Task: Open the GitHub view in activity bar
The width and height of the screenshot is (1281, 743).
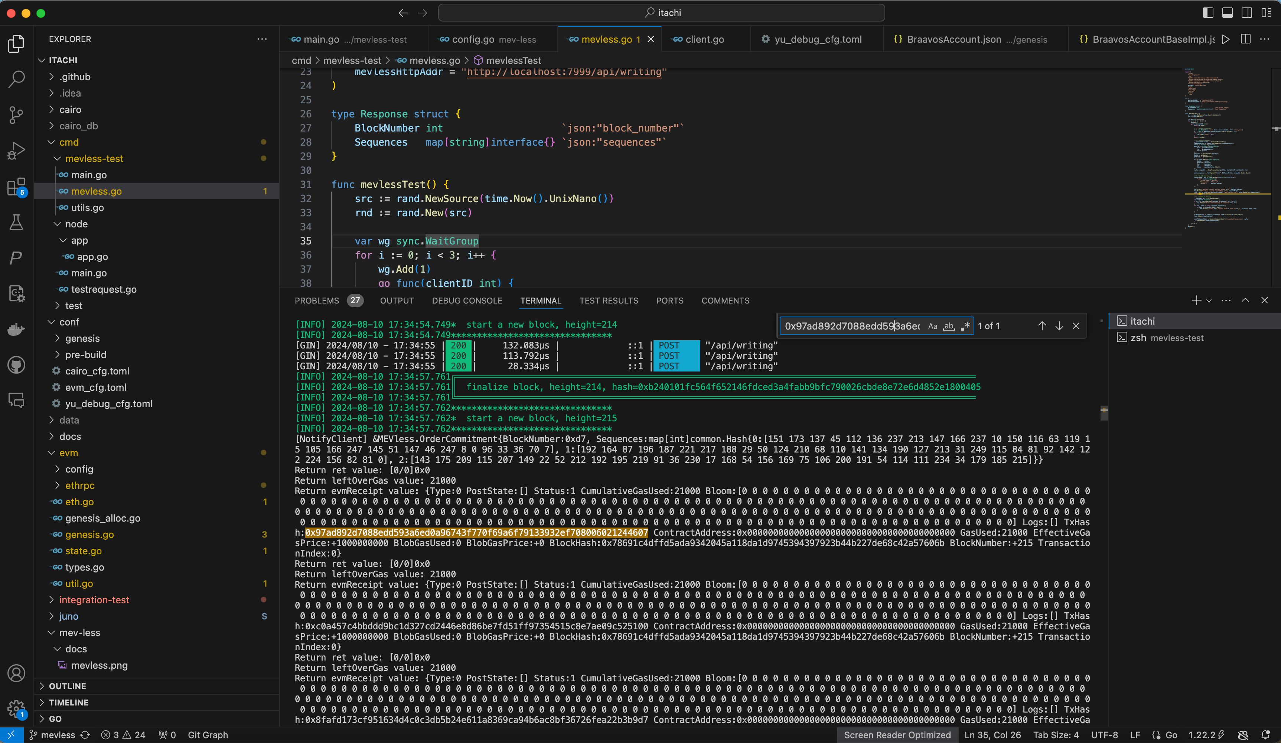Action: click(x=16, y=365)
